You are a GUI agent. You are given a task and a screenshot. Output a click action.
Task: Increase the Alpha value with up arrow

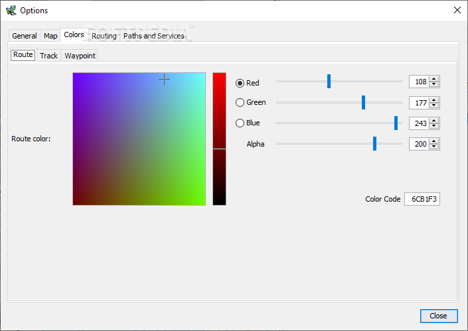(x=434, y=141)
